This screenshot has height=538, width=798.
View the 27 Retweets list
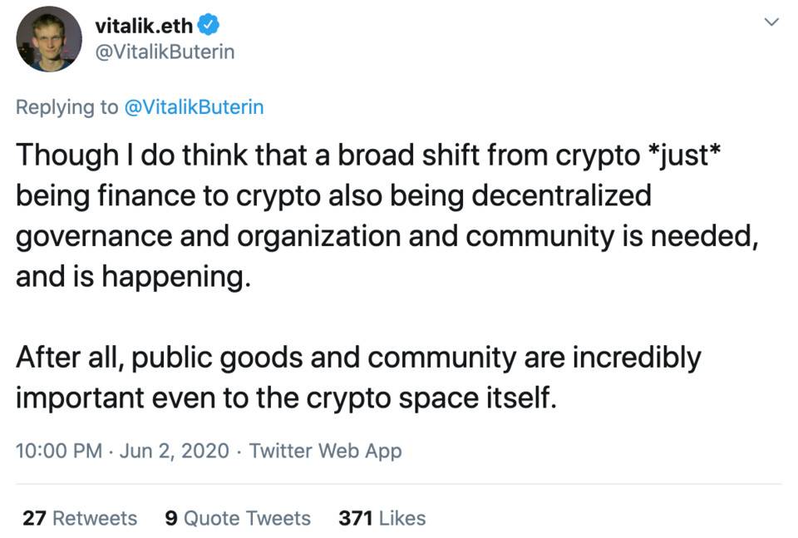[x=80, y=518]
